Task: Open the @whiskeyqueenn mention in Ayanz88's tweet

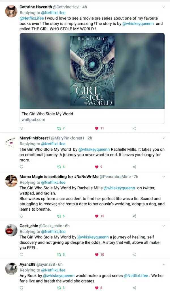Action: (x=59, y=276)
